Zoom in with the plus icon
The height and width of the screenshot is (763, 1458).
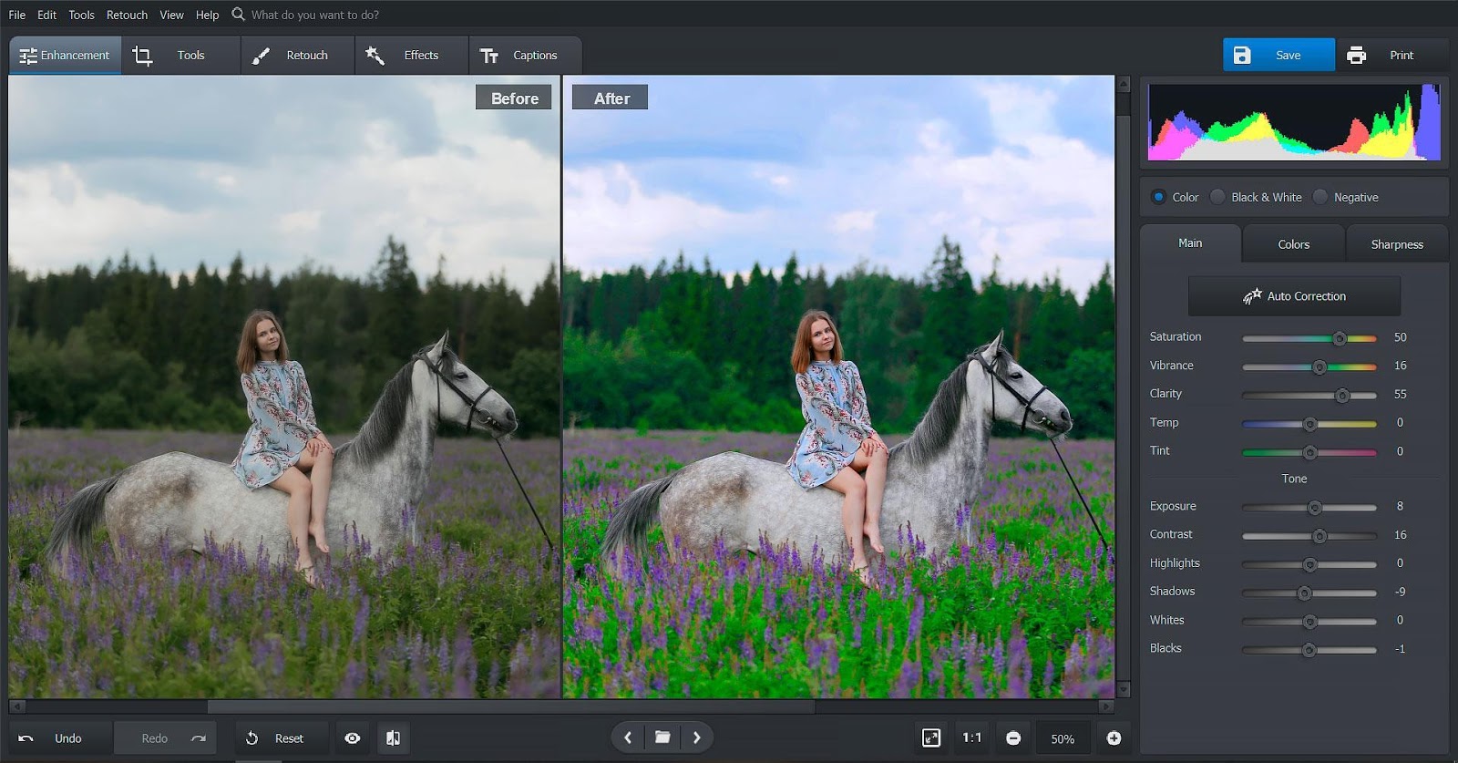point(1114,738)
